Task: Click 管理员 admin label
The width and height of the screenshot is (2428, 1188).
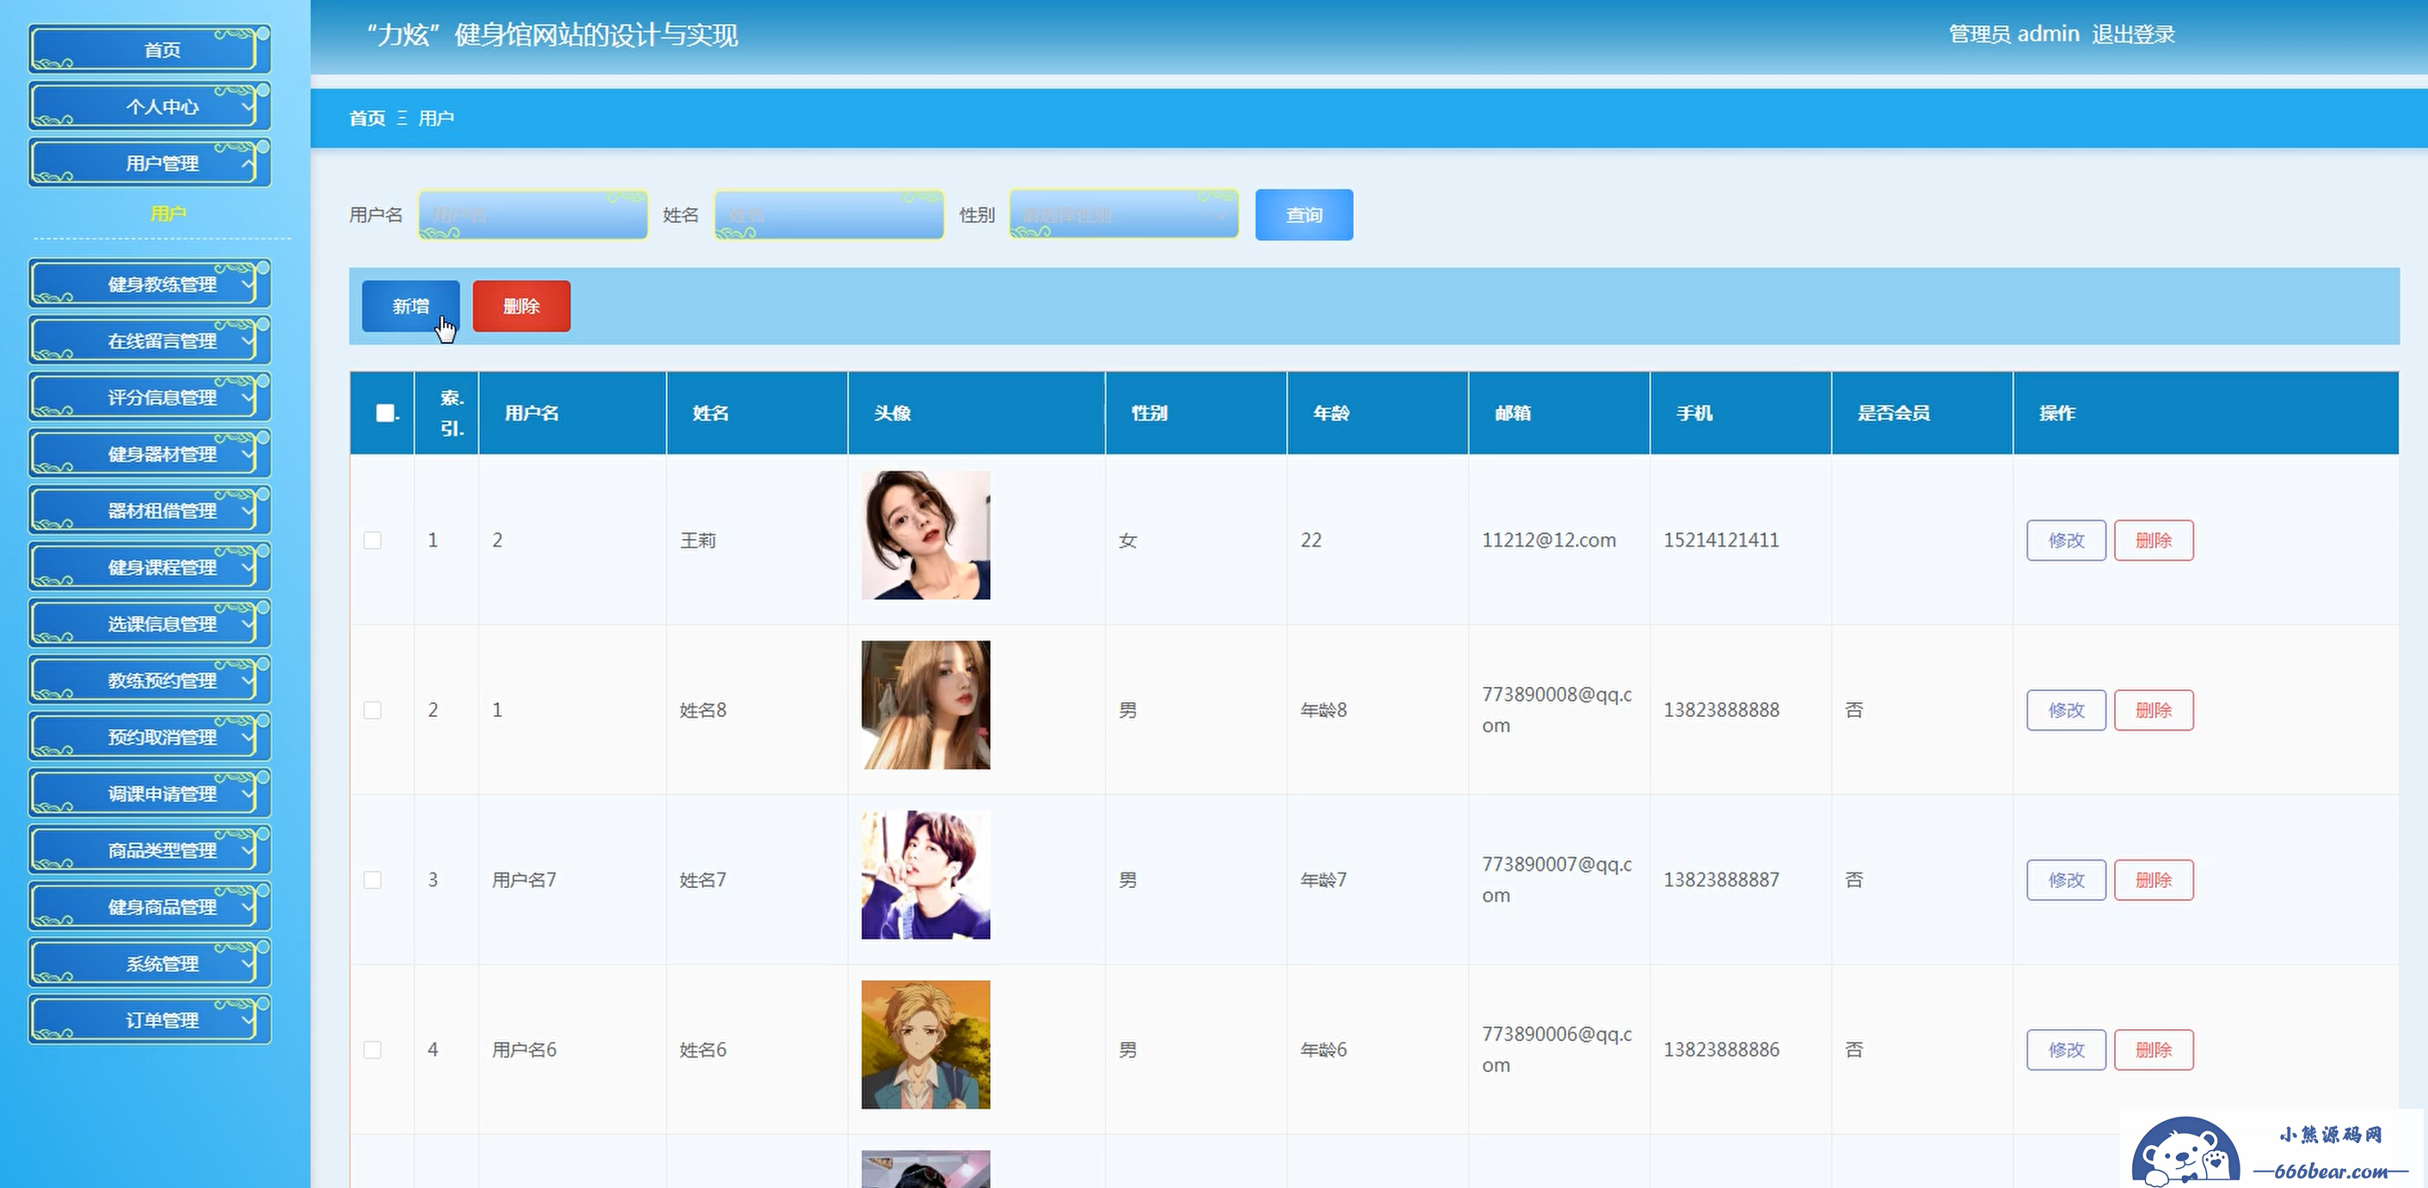Action: pyautogui.click(x=2014, y=34)
